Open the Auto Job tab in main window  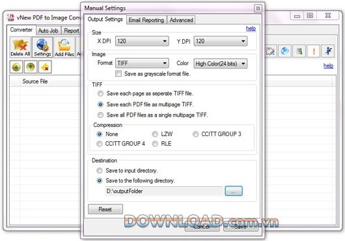[48, 31]
